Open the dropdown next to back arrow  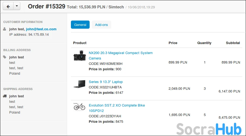(x=17, y=6)
